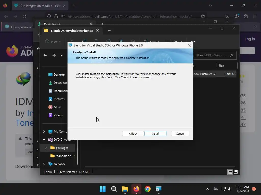Open the clock showing 12:18 AM
The width and height of the screenshot is (261, 195).
(x=242, y=189)
